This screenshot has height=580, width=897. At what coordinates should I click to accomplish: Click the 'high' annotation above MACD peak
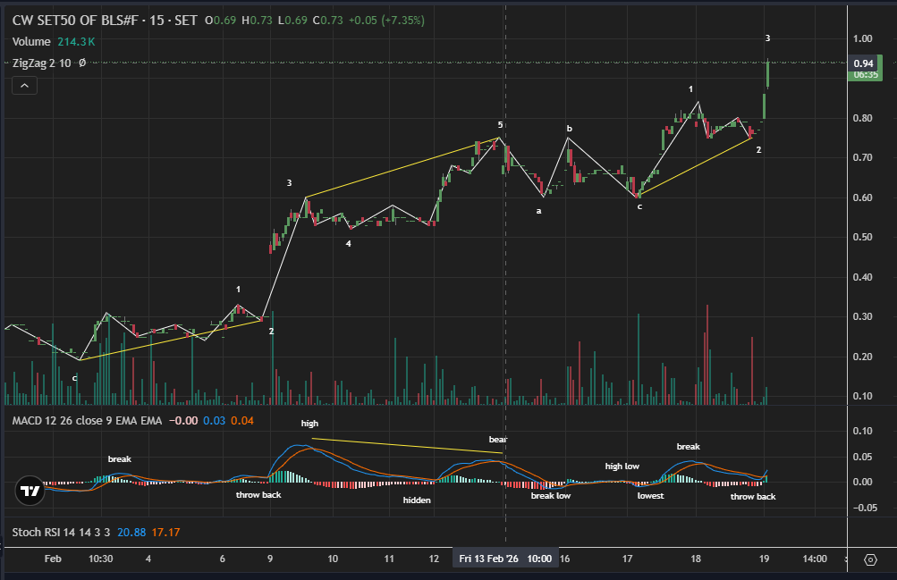[309, 424]
